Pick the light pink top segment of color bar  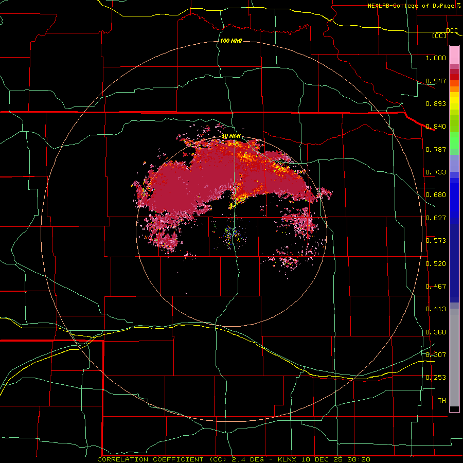[454, 55]
